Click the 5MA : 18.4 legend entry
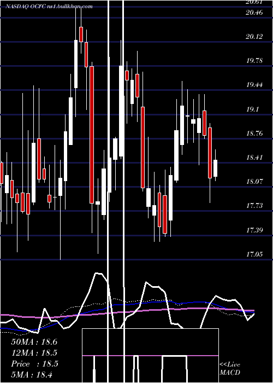The height and width of the screenshot is (383, 273). [x=32, y=374]
